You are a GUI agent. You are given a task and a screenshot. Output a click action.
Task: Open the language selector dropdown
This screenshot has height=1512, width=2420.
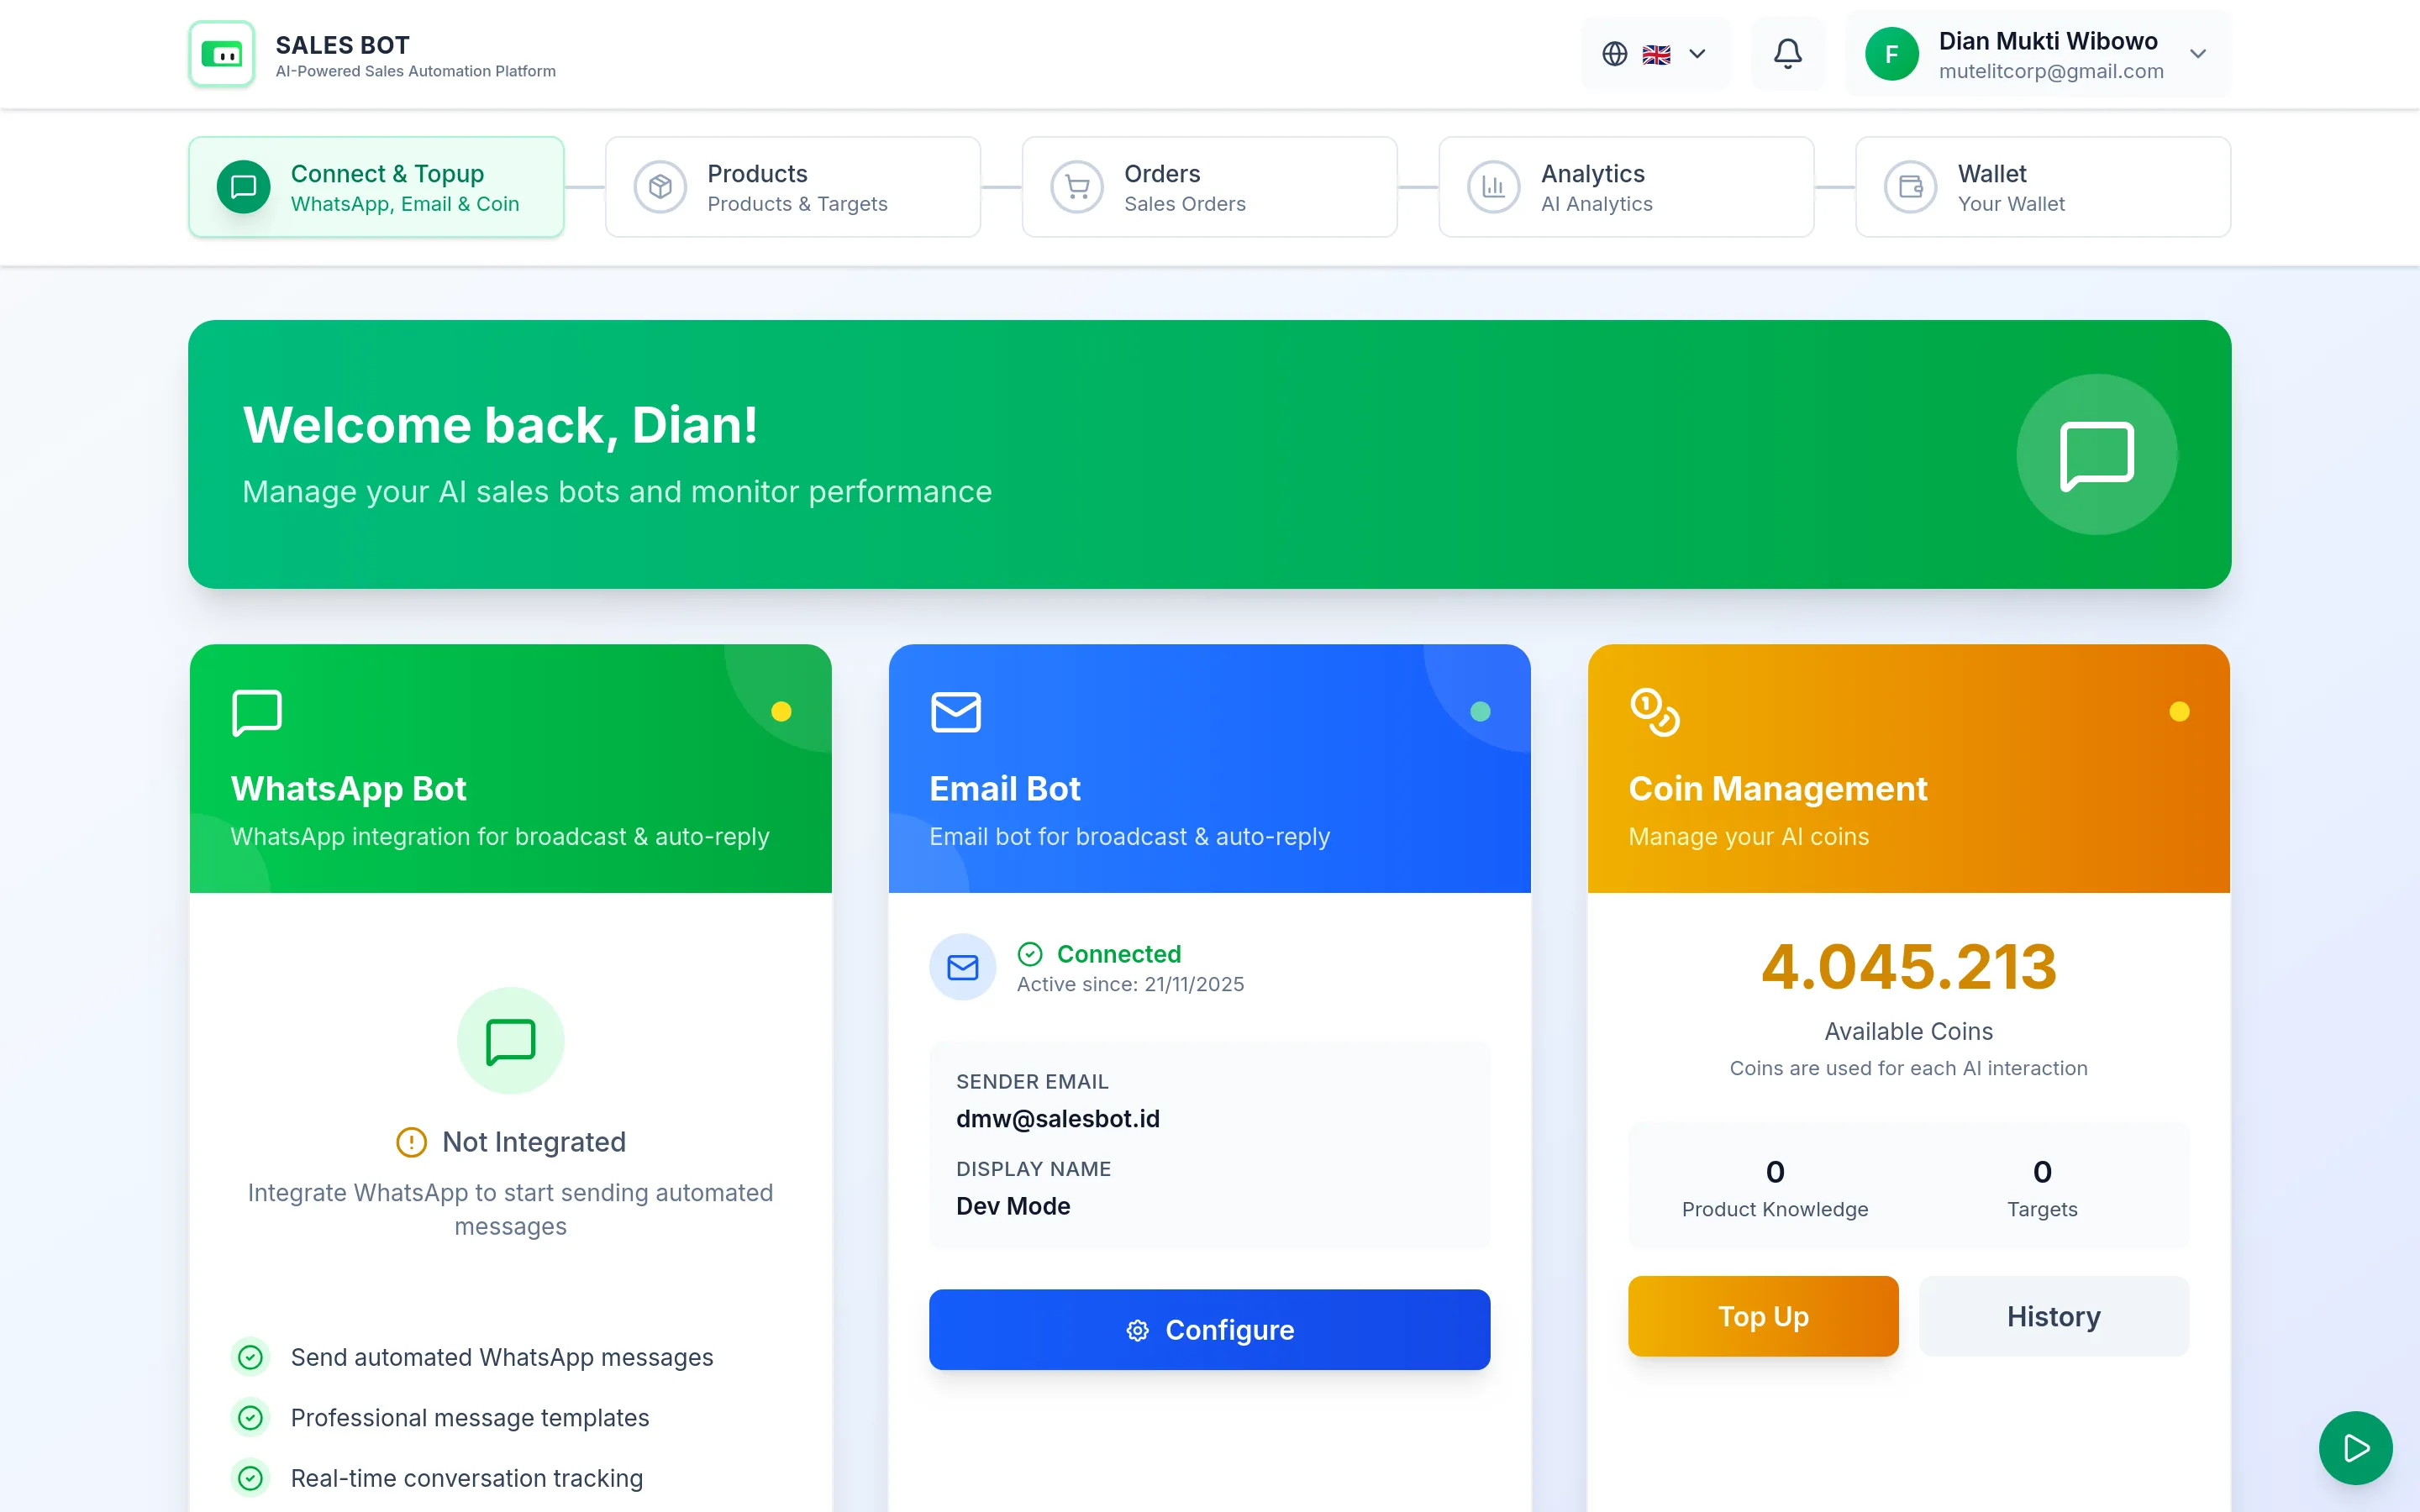1655,53
